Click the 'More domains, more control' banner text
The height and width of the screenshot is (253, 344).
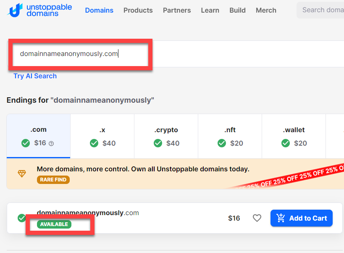tap(143, 169)
